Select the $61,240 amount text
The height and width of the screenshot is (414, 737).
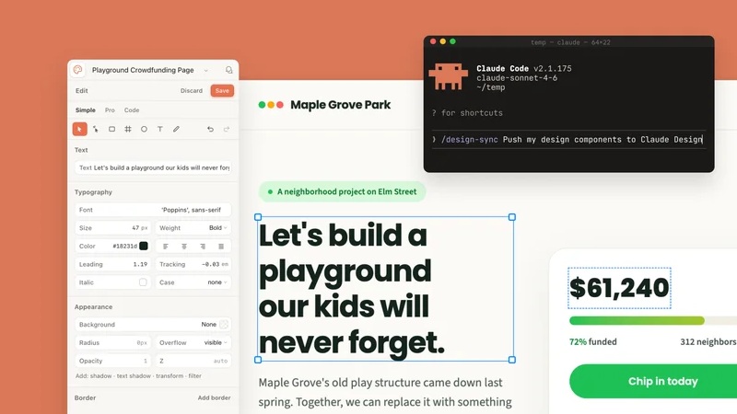619,288
